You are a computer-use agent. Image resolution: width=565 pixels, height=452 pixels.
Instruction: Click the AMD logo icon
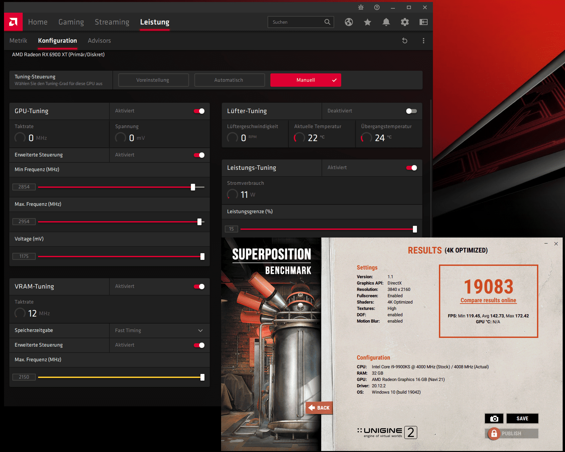[x=13, y=22]
